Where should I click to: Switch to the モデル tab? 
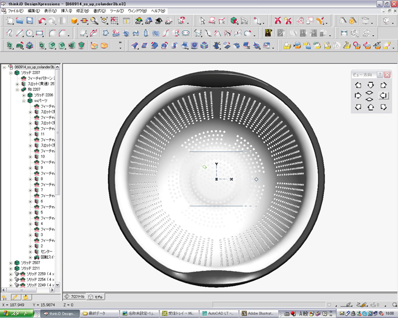pos(96,296)
